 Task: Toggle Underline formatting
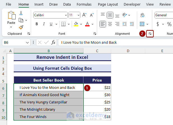point(51,24)
